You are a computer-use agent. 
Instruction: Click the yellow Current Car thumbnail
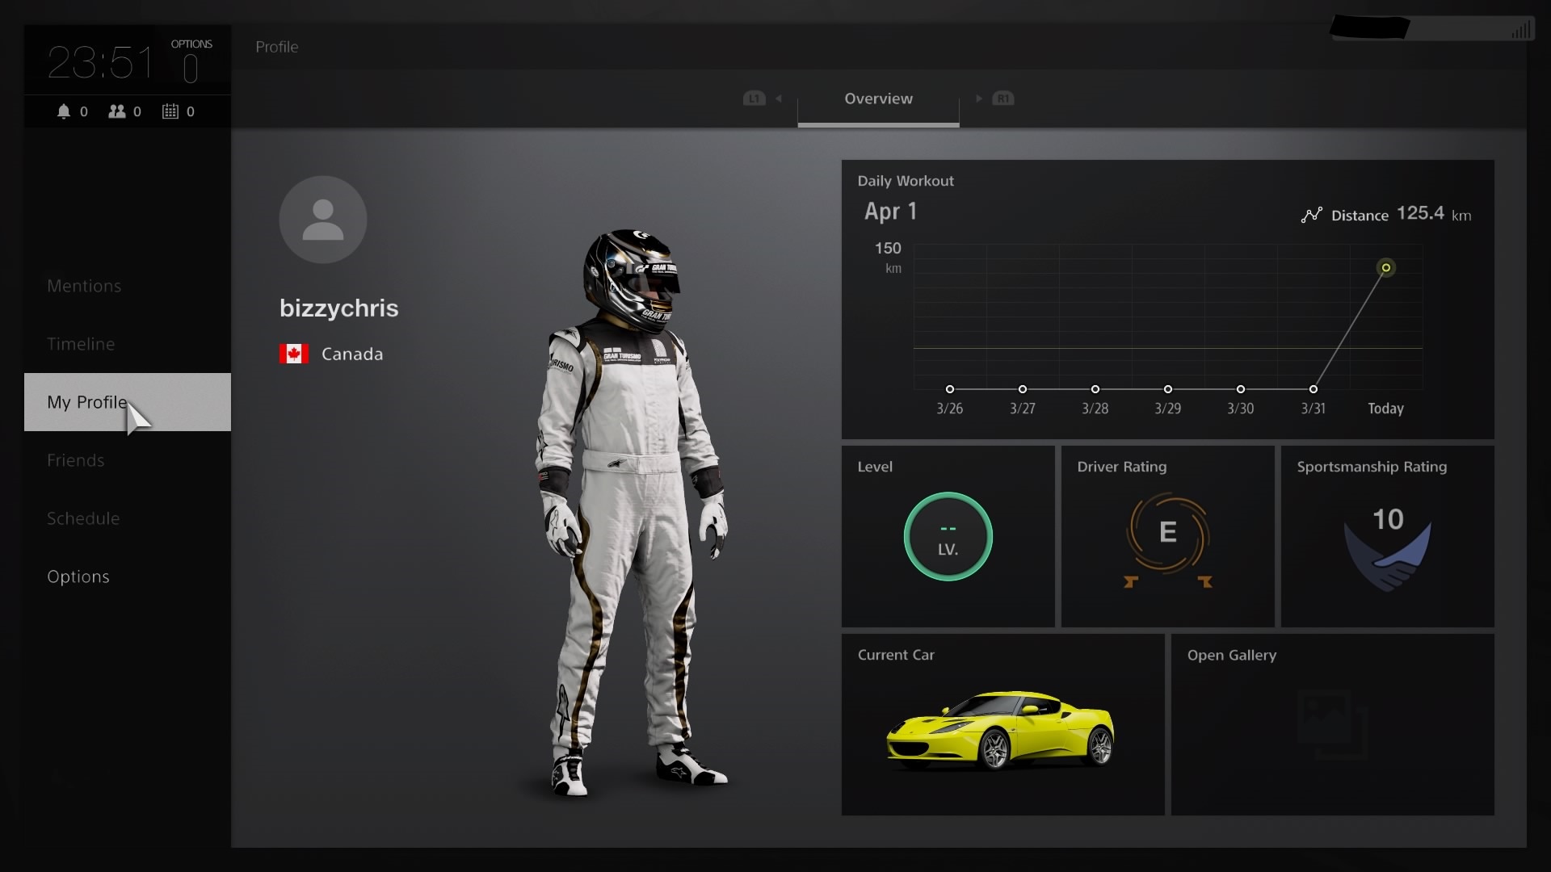1000,730
